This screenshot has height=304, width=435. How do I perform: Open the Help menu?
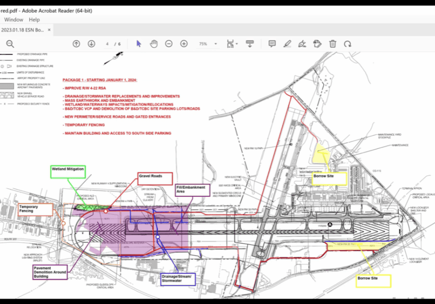point(34,20)
